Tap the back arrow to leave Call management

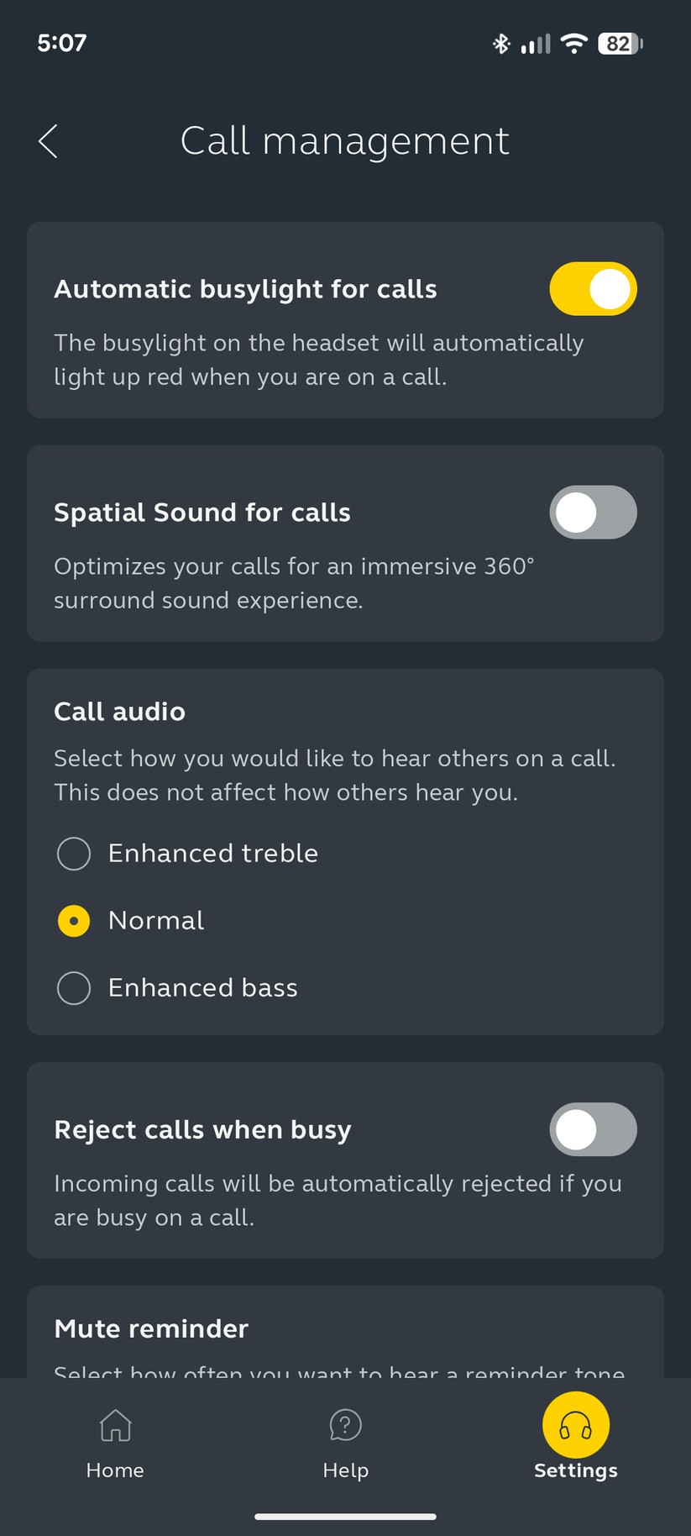[47, 141]
